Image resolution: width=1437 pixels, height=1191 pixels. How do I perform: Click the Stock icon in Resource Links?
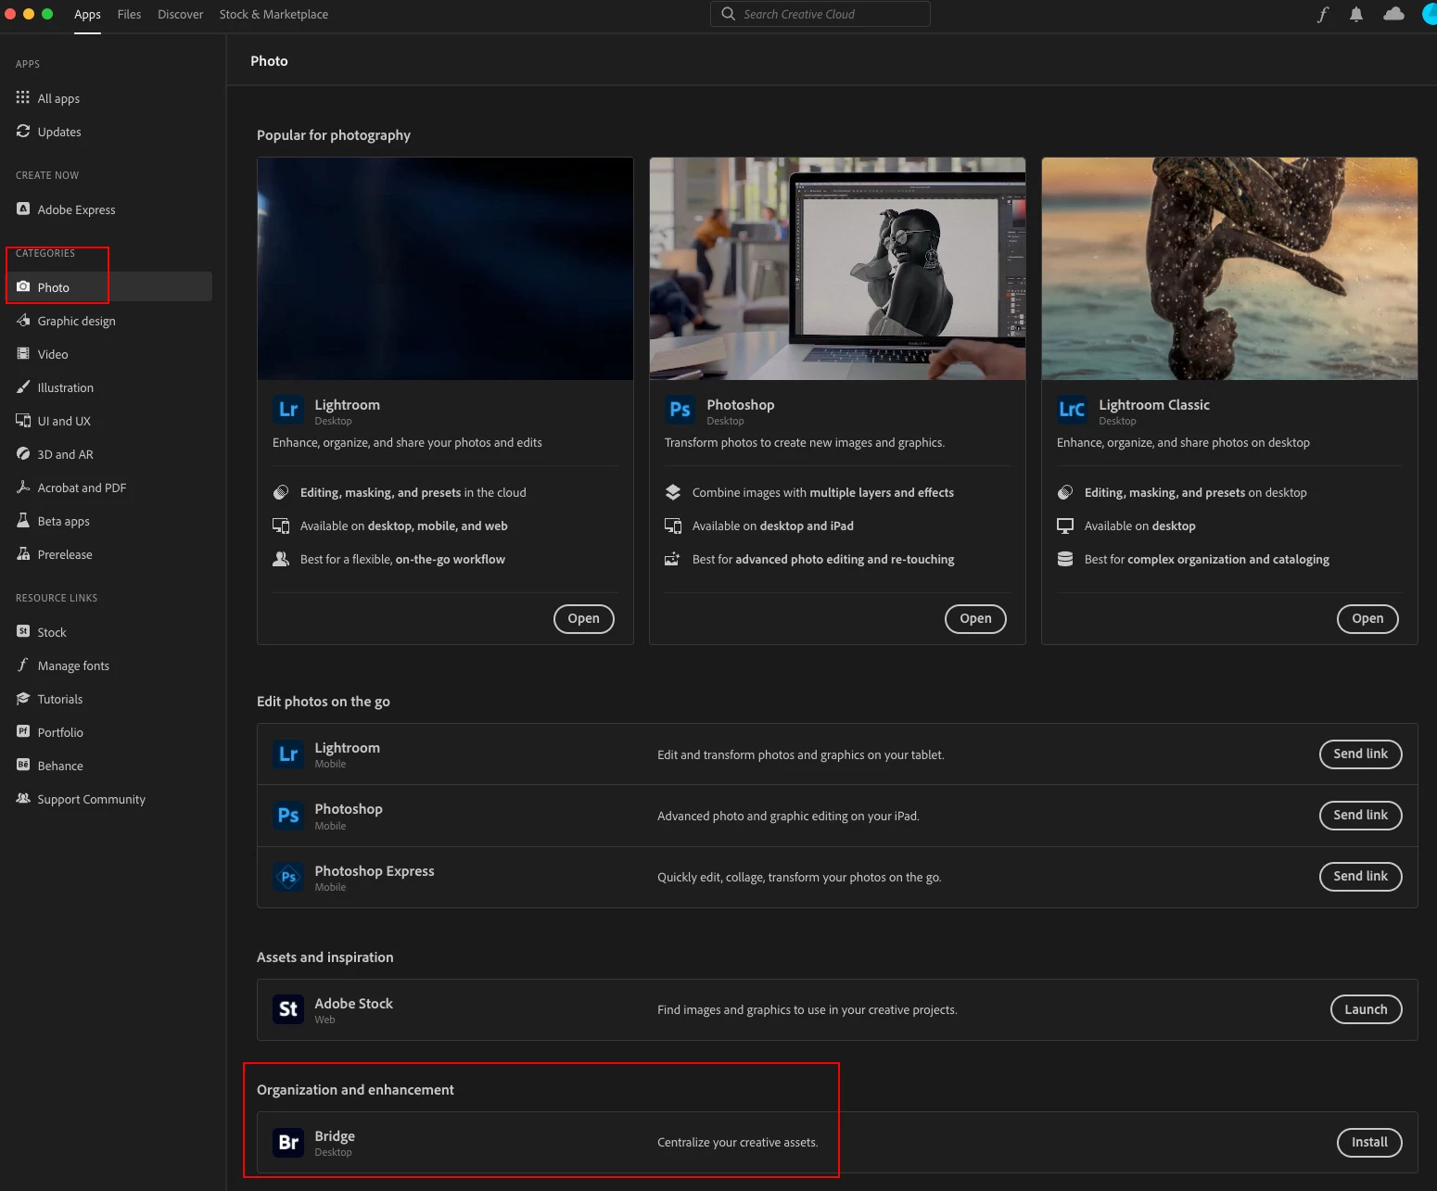(x=23, y=631)
